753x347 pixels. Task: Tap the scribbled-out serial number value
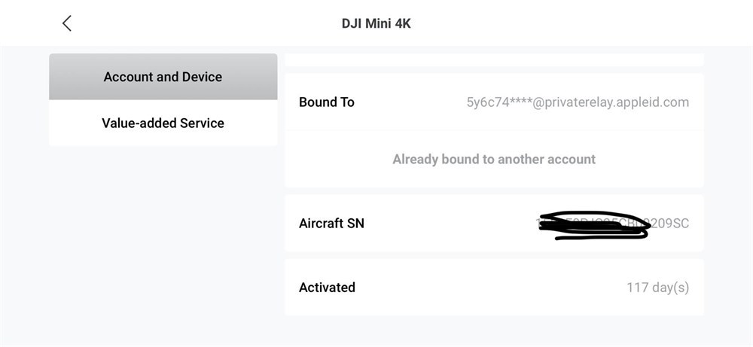(x=612, y=223)
